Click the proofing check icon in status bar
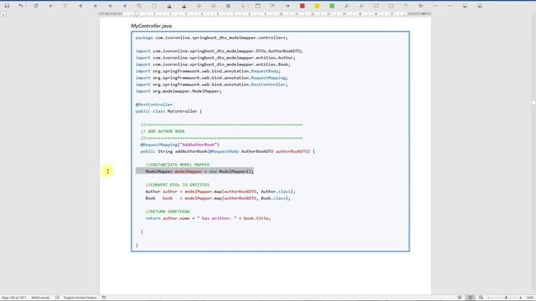The width and height of the screenshot is (536, 301). click(57, 298)
